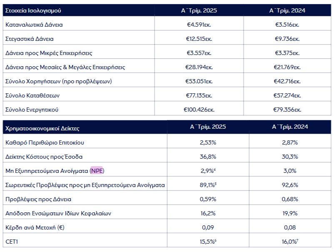This screenshot has width=334, height=252.
Task: Select Δάνεια προς Μικρές Επιχειρήσεις label
Action: (x=49, y=53)
